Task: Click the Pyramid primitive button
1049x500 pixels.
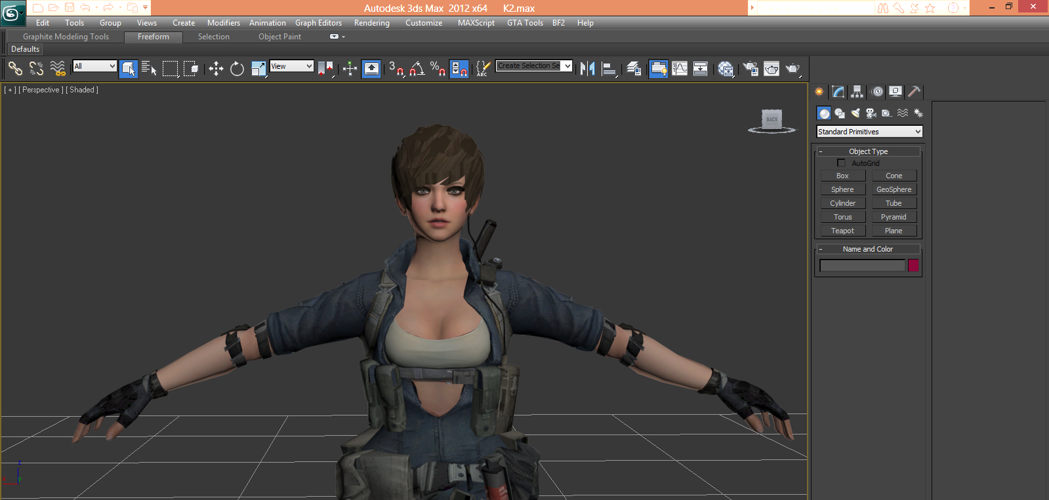Action: point(894,217)
